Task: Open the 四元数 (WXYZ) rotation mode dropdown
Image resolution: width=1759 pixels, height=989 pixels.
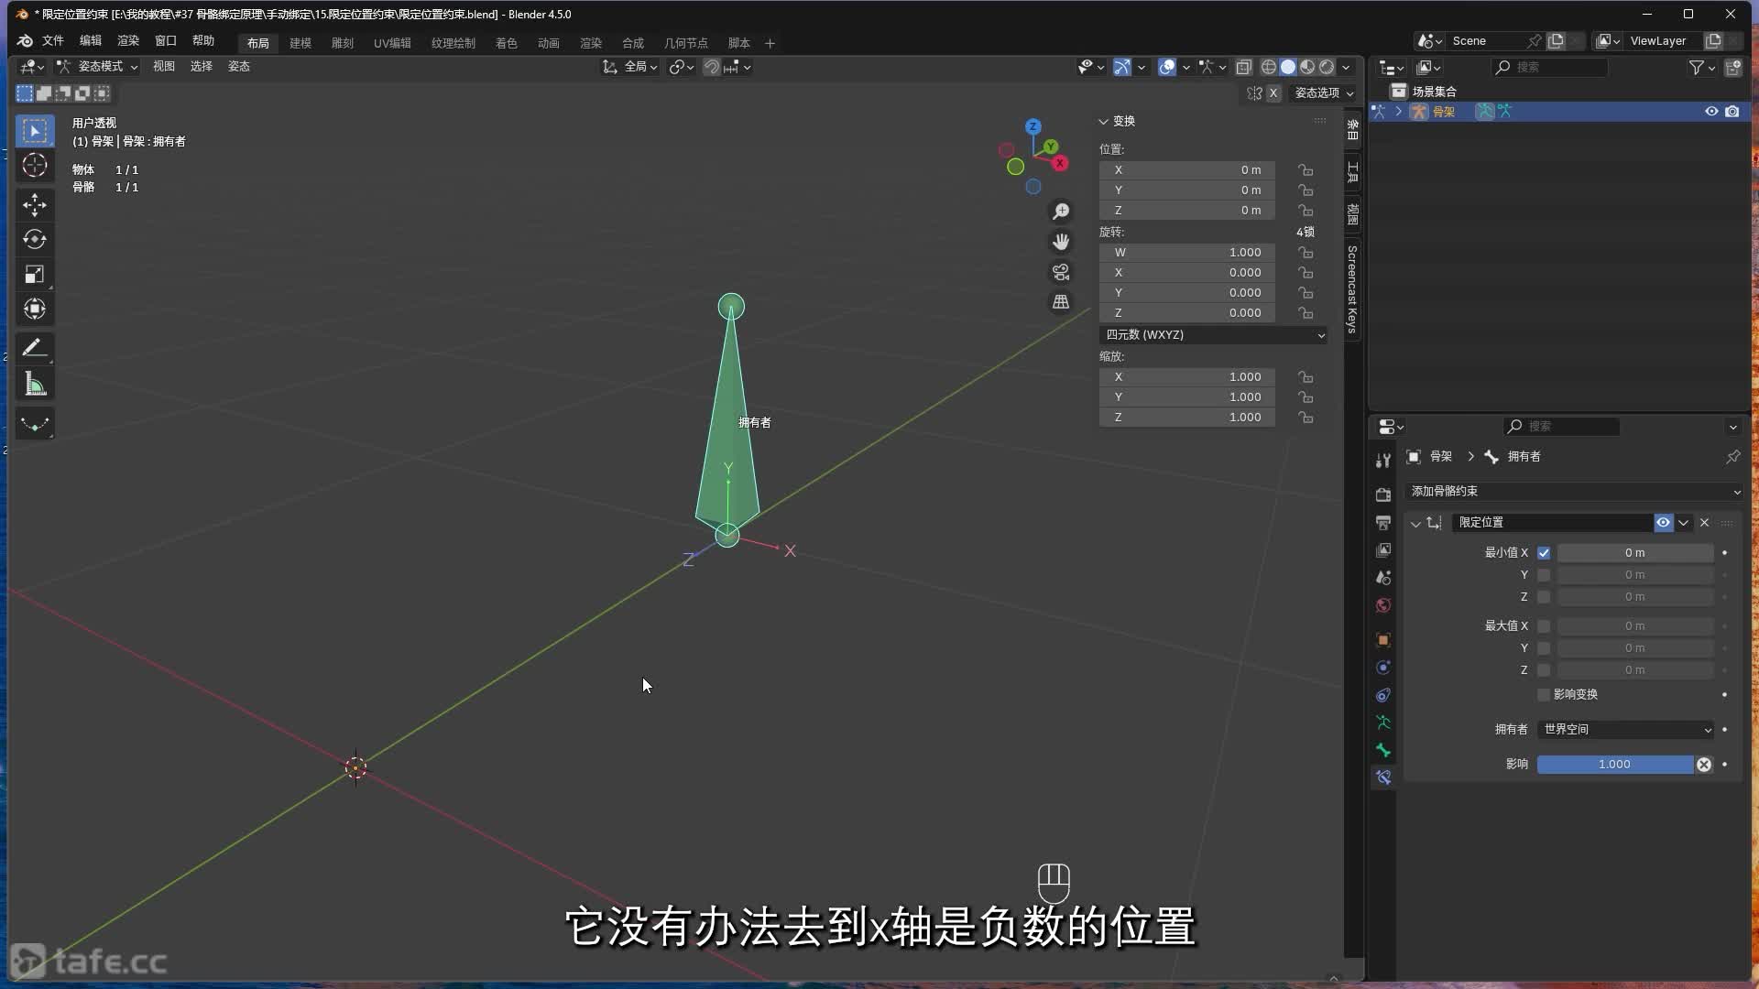Action: pos(1214,335)
